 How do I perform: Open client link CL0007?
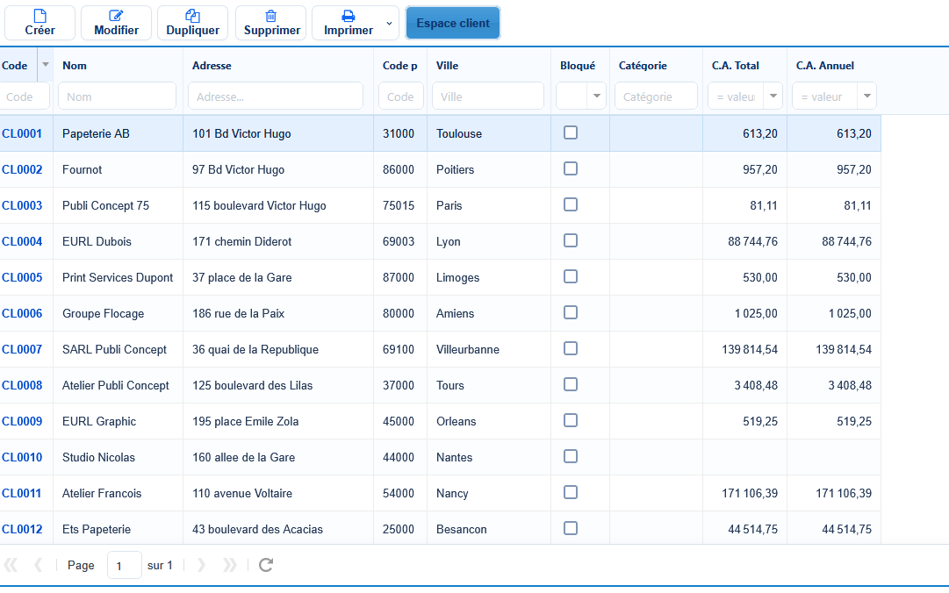coord(22,349)
